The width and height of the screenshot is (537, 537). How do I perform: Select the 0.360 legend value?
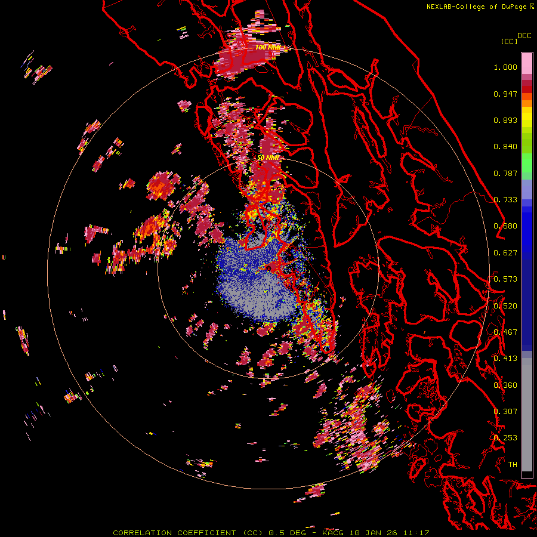pyautogui.click(x=505, y=385)
